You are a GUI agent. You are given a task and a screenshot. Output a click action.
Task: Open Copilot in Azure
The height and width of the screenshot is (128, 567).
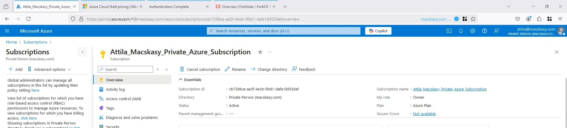(378, 31)
